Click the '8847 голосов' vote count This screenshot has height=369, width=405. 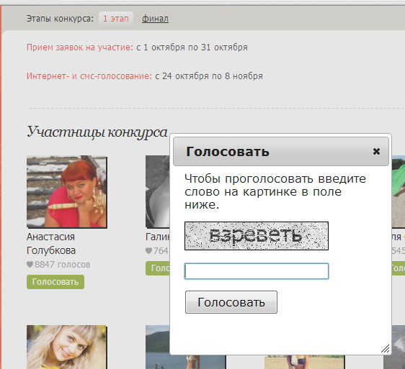coord(62,265)
